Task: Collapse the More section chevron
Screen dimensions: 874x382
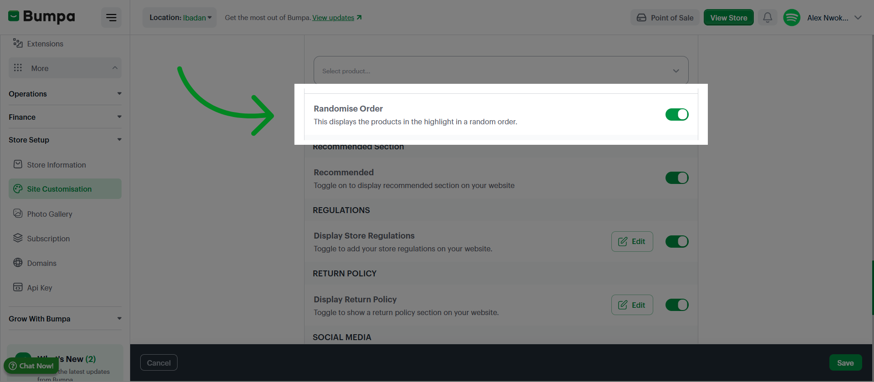Action: coord(115,68)
